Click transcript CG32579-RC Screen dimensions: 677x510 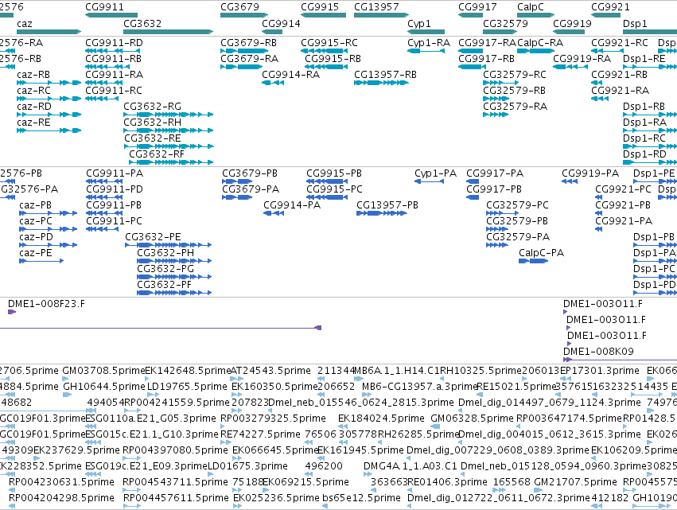pos(515,75)
